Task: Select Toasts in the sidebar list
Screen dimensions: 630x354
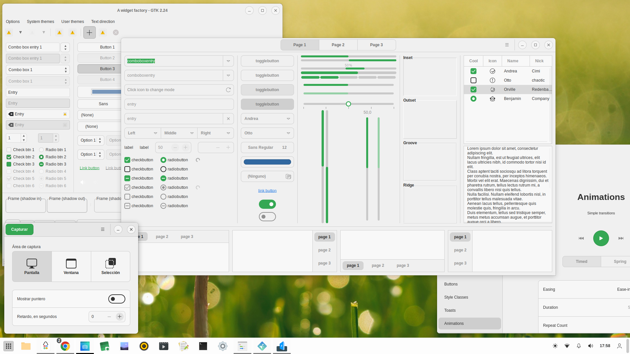Action: pos(470,310)
